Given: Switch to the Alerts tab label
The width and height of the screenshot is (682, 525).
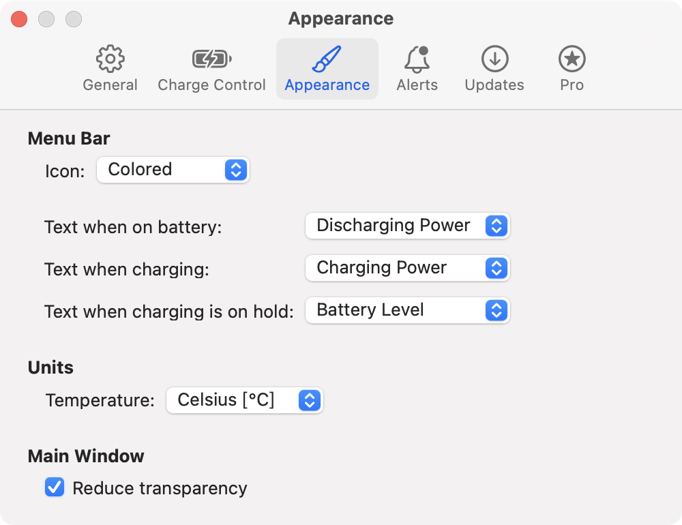Looking at the screenshot, I should pos(417,85).
